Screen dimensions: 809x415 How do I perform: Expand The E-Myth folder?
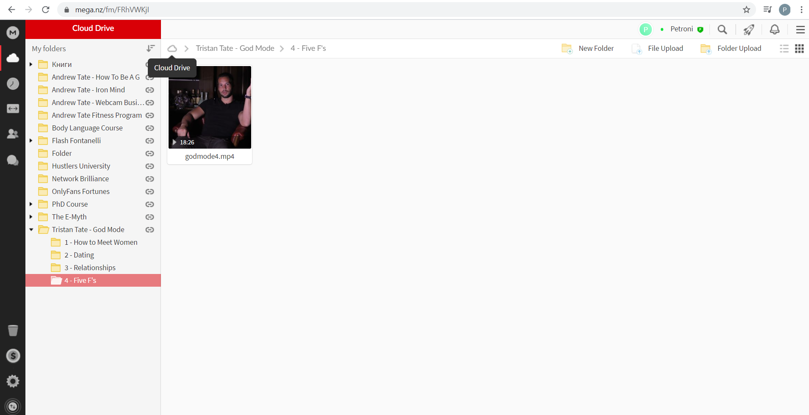(x=31, y=217)
